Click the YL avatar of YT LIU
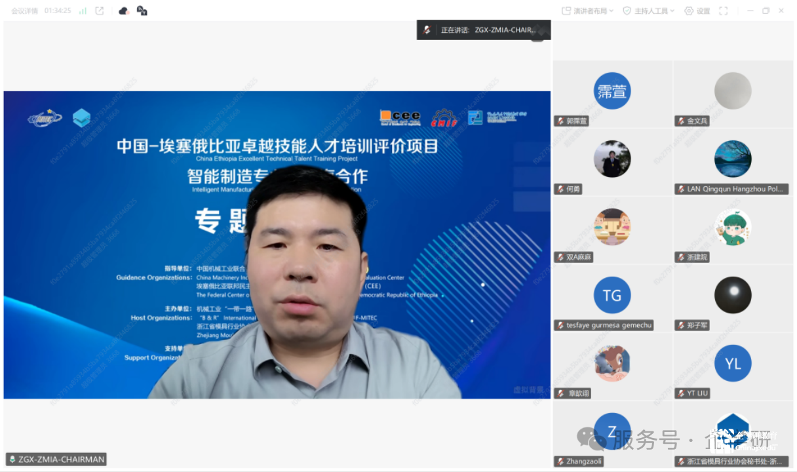 (x=733, y=363)
